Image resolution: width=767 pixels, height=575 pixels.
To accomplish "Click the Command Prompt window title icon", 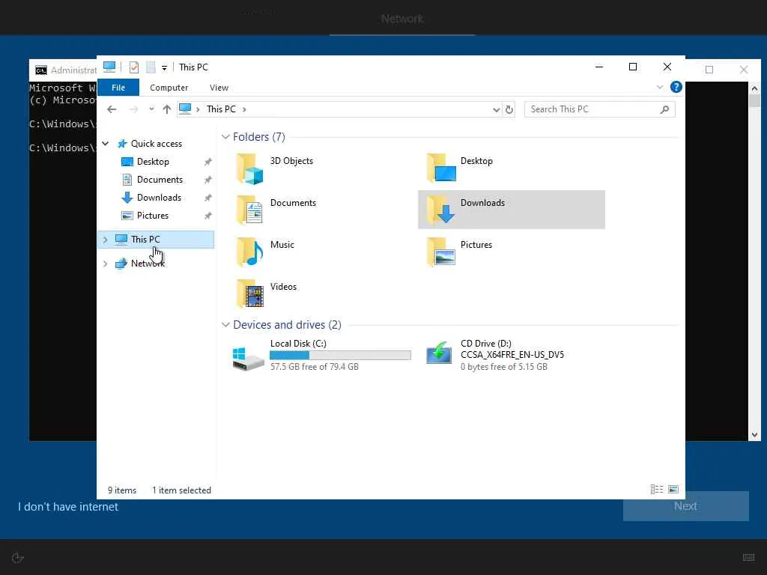I will click(41, 70).
